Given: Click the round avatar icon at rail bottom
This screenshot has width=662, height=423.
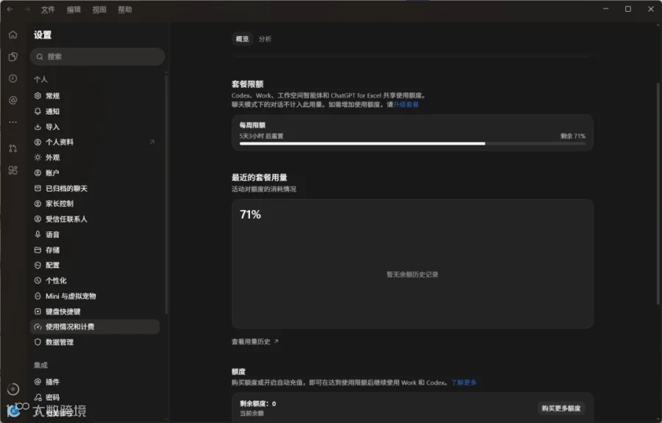Looking at the screenshot, I should pos(13,389).
